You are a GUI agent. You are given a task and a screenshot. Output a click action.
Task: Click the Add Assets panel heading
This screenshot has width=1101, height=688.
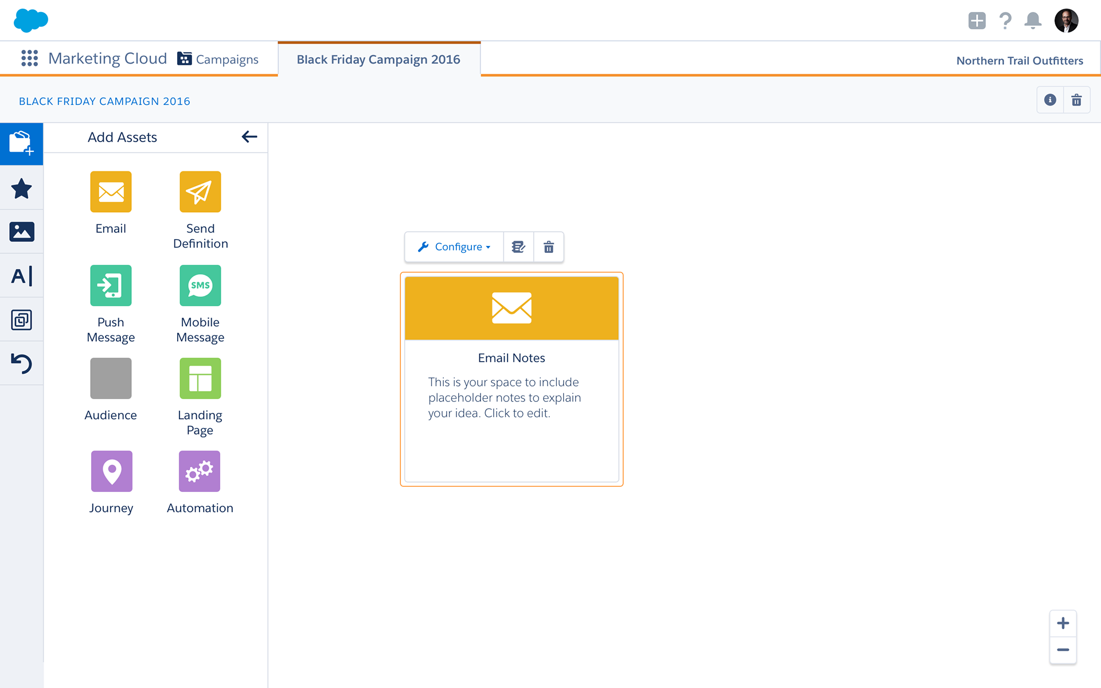coord(122,137)
